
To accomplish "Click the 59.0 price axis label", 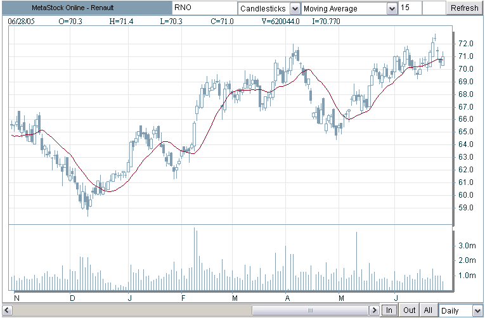I will pyautogui.click(x=466, y=208).
